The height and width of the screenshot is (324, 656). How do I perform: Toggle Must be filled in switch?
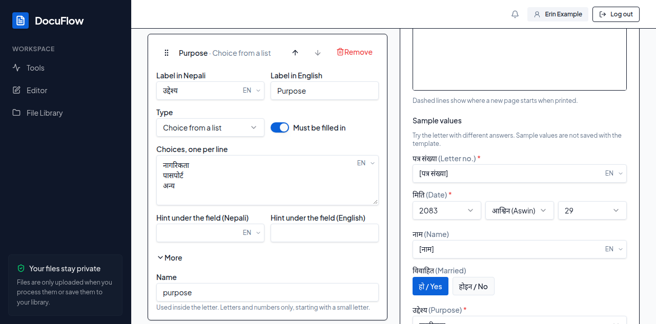[280, 127]
